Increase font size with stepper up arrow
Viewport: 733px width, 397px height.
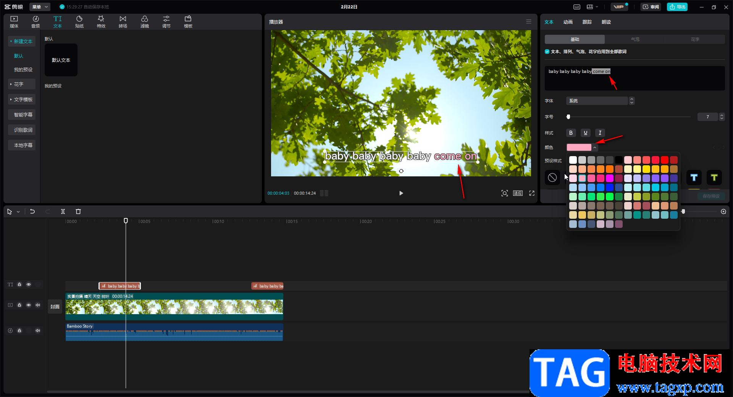point(722,115)
